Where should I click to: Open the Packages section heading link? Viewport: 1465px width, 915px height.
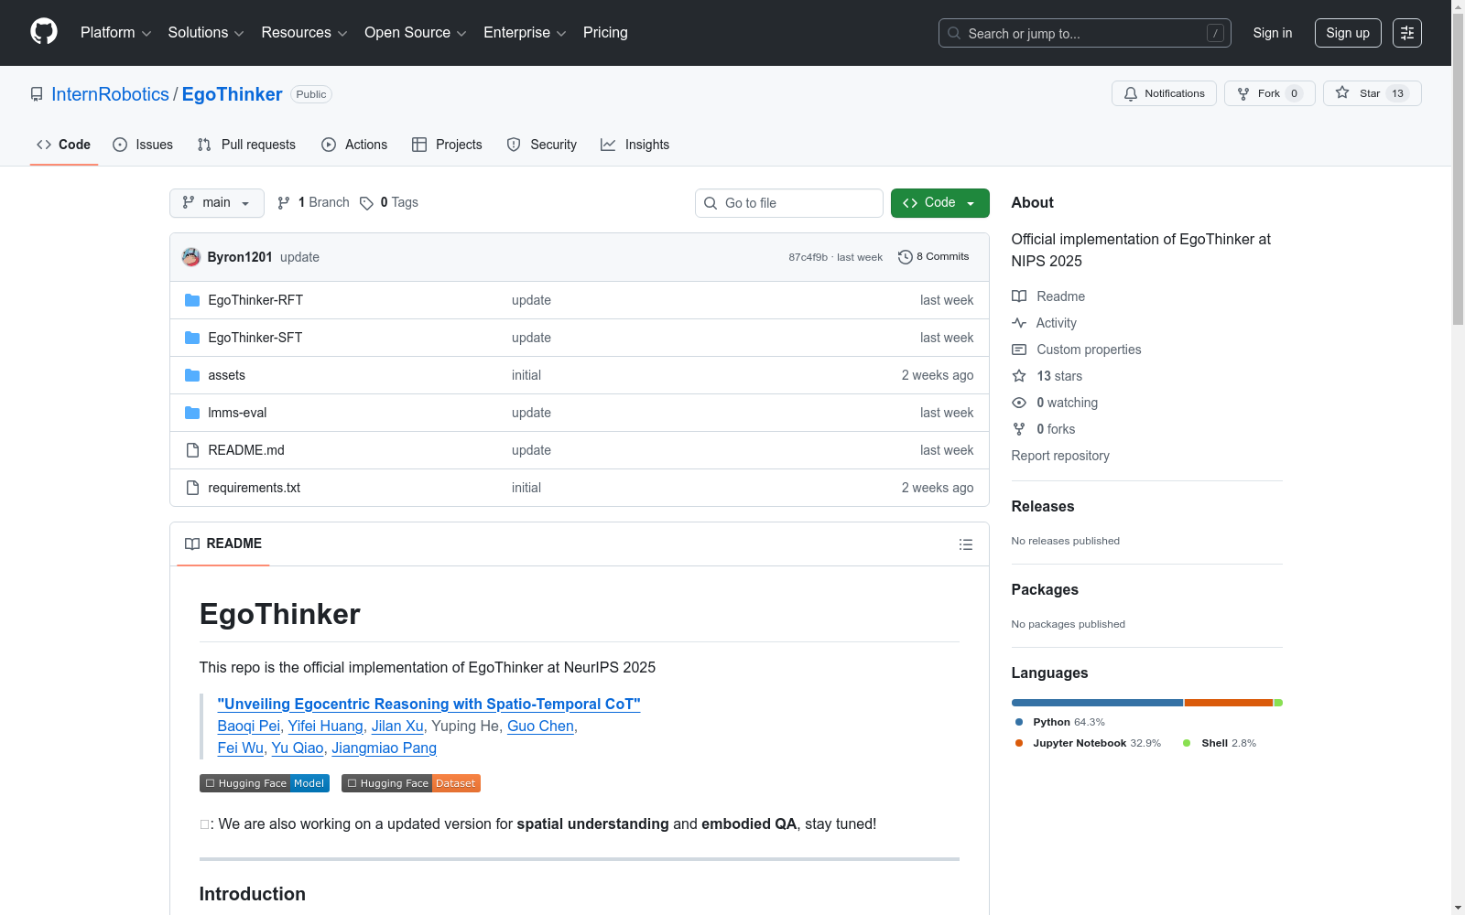pos(1045,589)
